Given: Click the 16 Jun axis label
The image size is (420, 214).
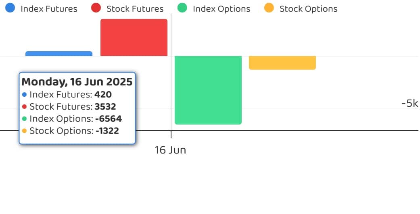Looking at the screenshot, I should point(170,150).
